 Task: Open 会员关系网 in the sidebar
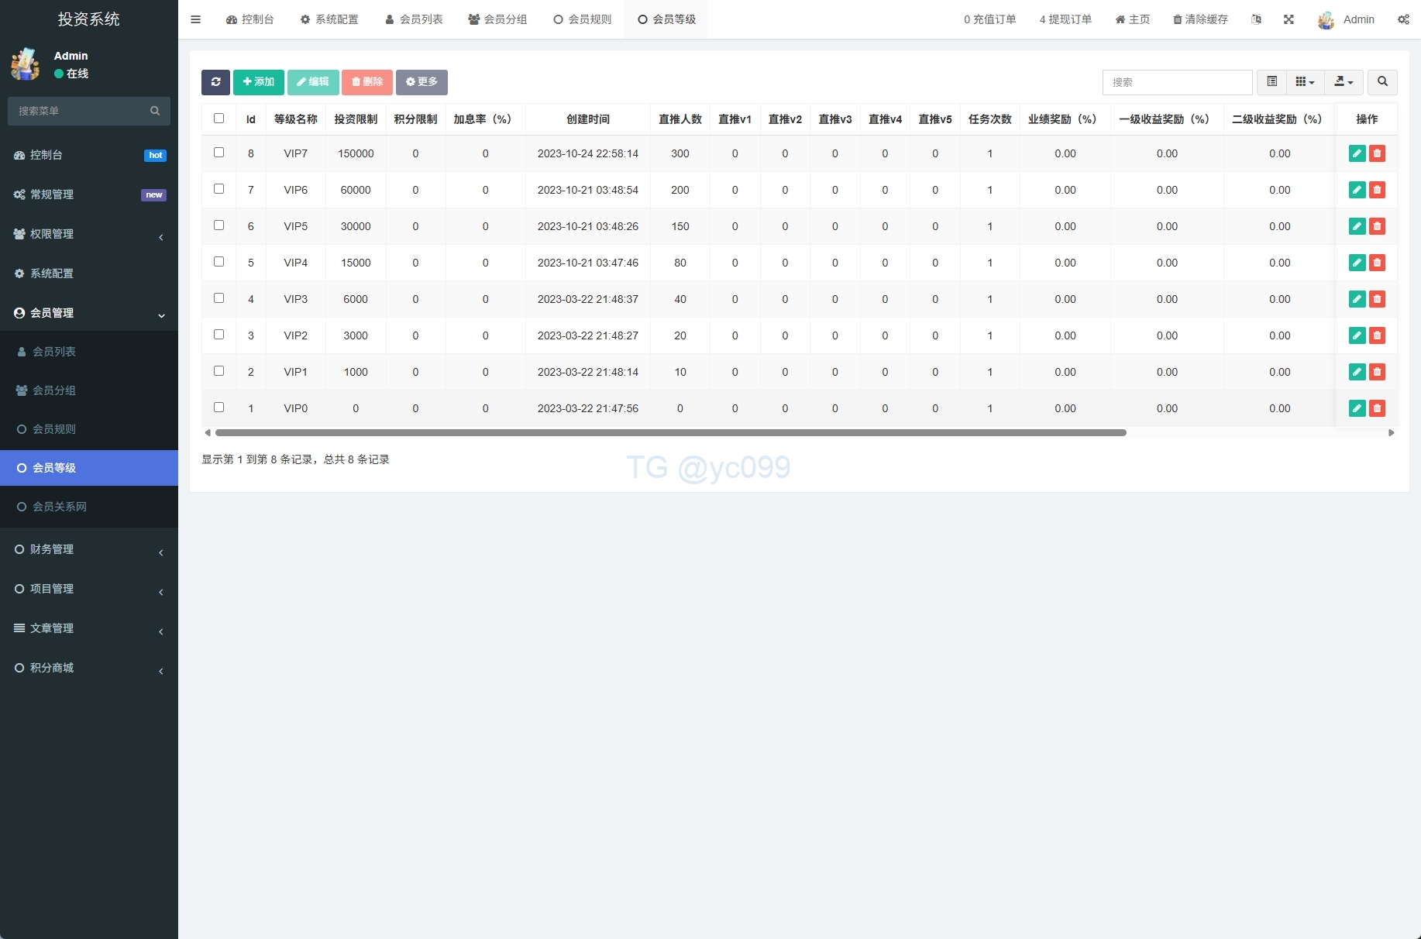point(60,507)
